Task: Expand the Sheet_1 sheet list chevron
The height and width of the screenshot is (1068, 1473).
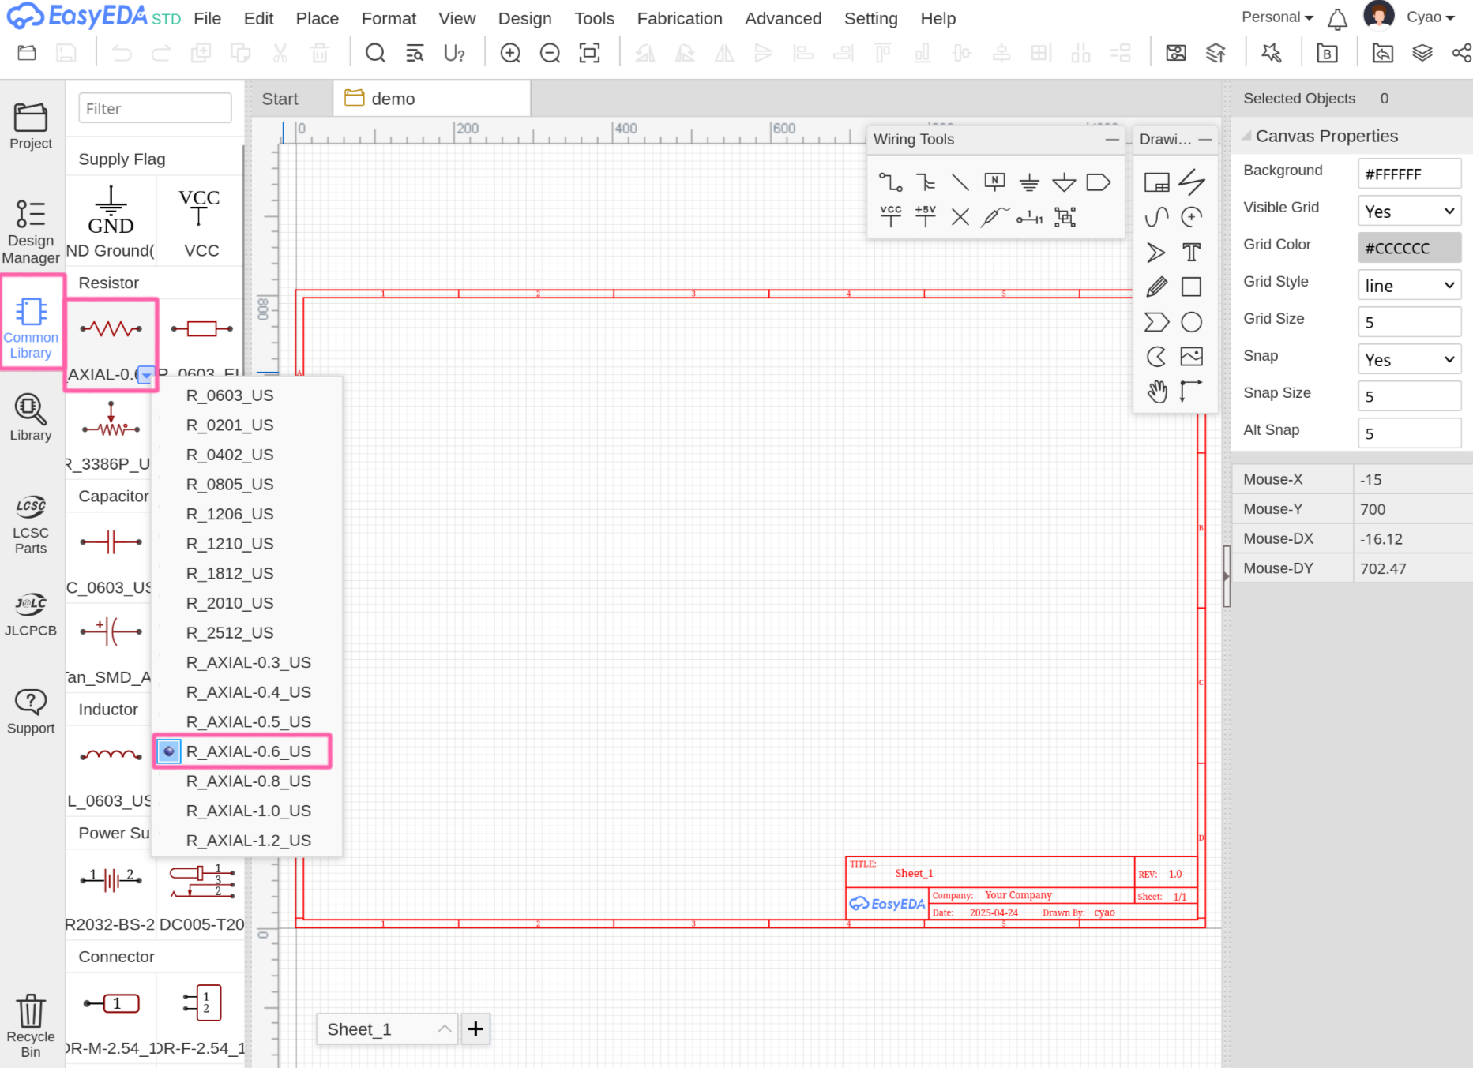Action: click(445, 1029)
